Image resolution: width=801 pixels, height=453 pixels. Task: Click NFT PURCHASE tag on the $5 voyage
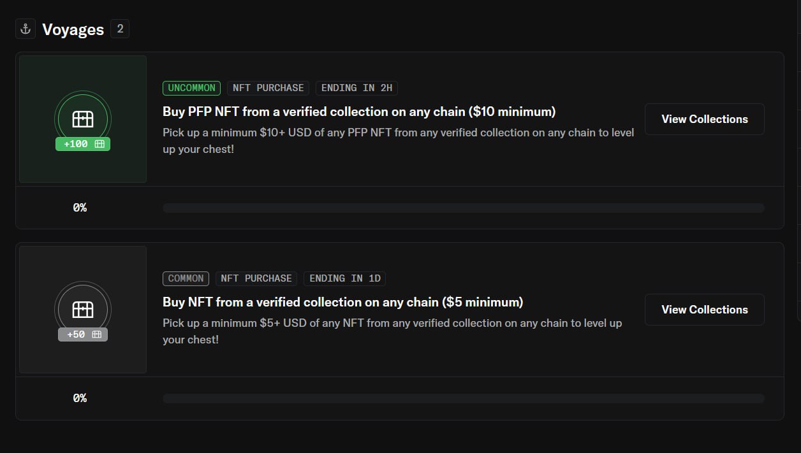(x=256, y=278)
